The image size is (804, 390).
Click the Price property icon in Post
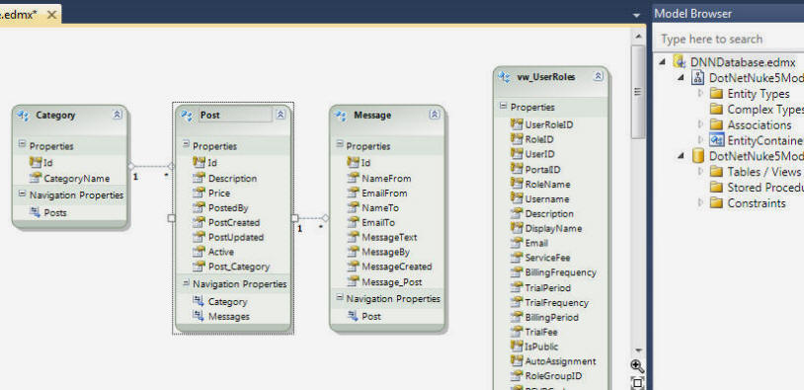click(199, 193)
